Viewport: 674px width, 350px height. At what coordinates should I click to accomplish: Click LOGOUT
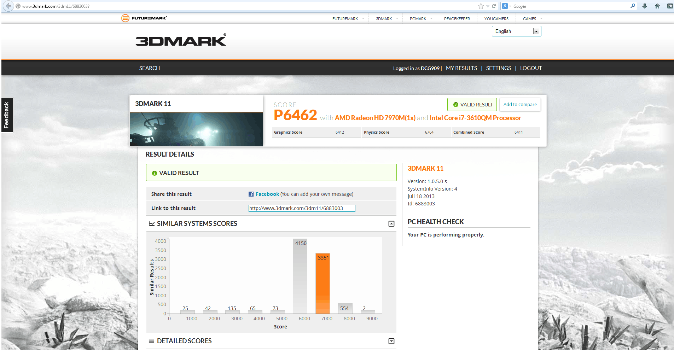[x=531, y=68]
